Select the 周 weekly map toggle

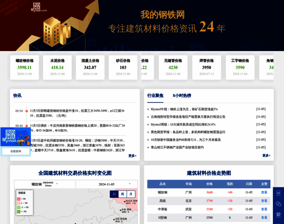(123, 195)
